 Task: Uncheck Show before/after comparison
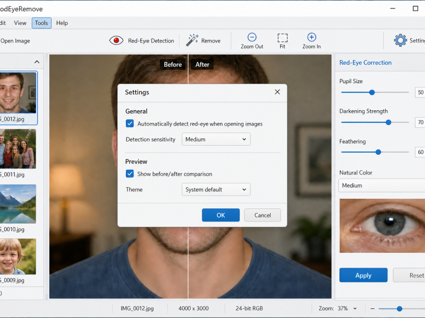coord(130,174)
